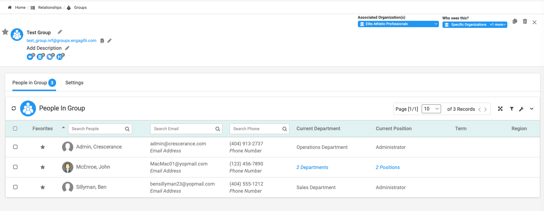
Task: Edit the group email with pencil icon
Action: click(x=109, y=41)
